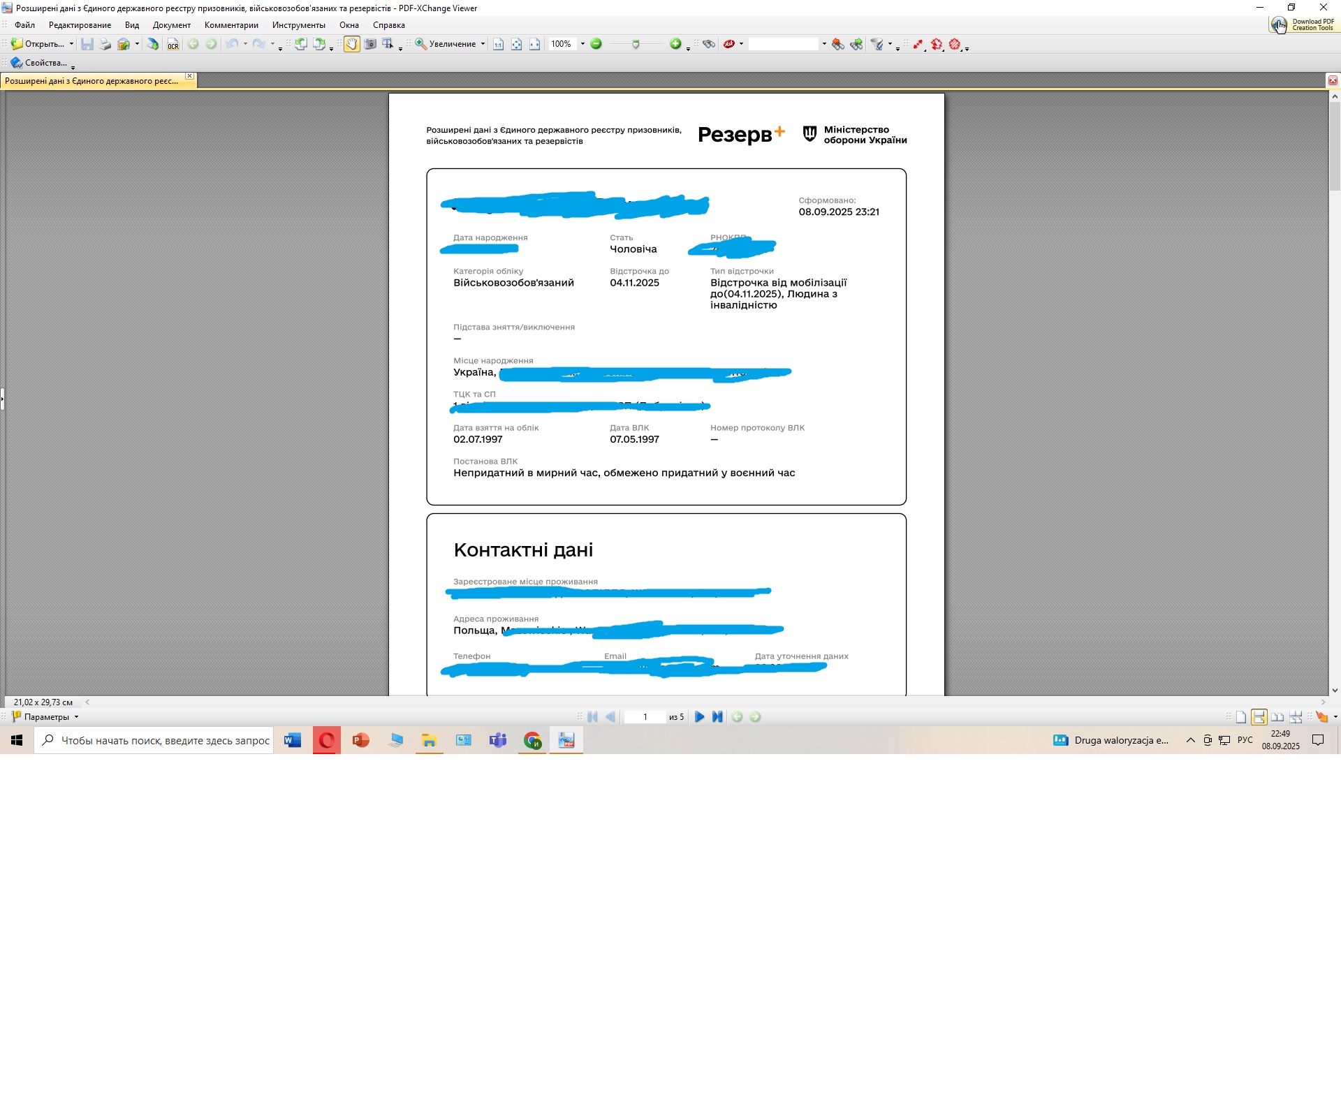Switch to single page layout
Screen dimensions: 1341x1099
[x=1240, y=716]
